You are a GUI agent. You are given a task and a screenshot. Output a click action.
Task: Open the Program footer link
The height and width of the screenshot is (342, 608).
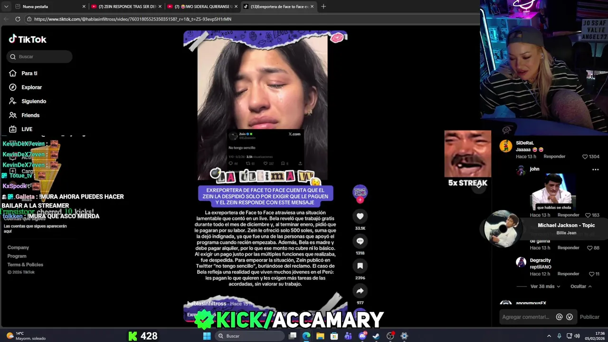coord(17,256)
